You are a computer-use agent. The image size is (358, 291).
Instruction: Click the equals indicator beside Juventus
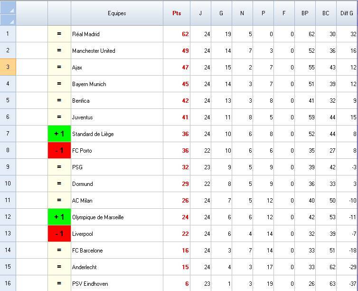(x=59, y=117)
